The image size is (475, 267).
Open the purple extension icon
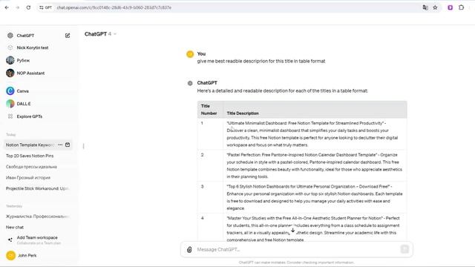(x=451, y=7)
